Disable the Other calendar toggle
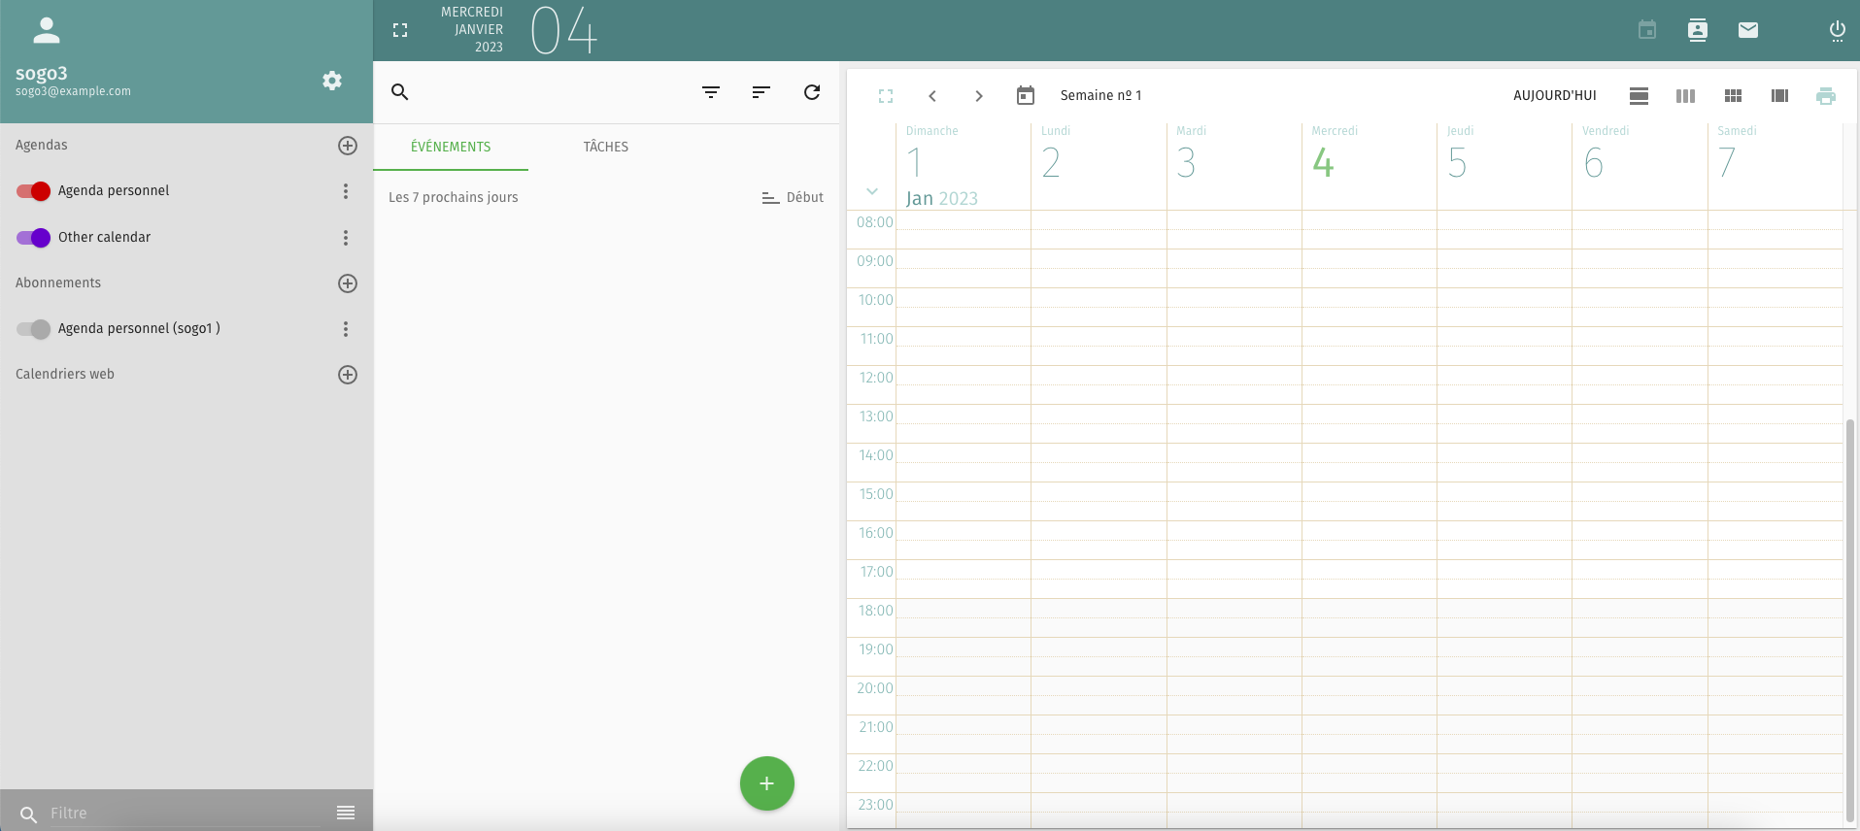 pos(33,238)
